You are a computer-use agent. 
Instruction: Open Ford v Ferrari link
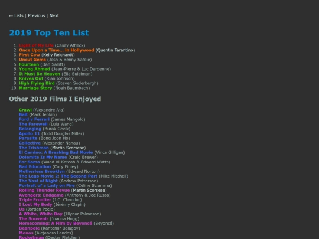[x=34, y=119]
